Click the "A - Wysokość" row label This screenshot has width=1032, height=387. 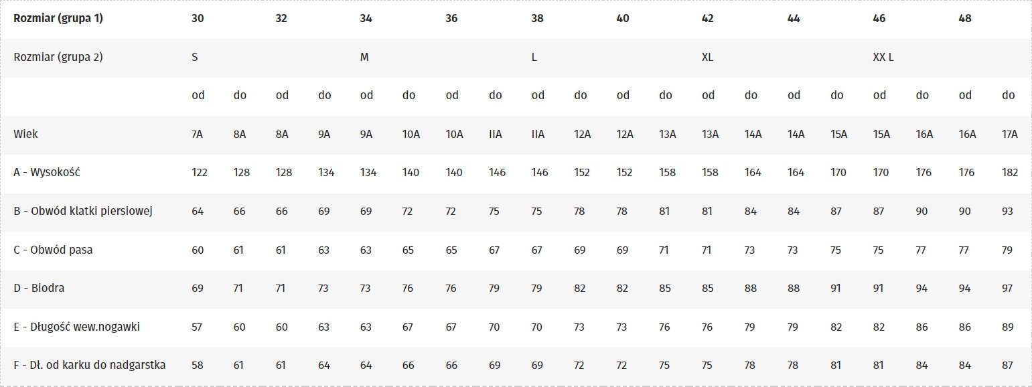(x=47, y=173)
